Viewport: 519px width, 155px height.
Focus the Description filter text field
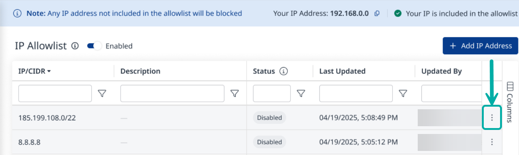(x=172, y=94)
